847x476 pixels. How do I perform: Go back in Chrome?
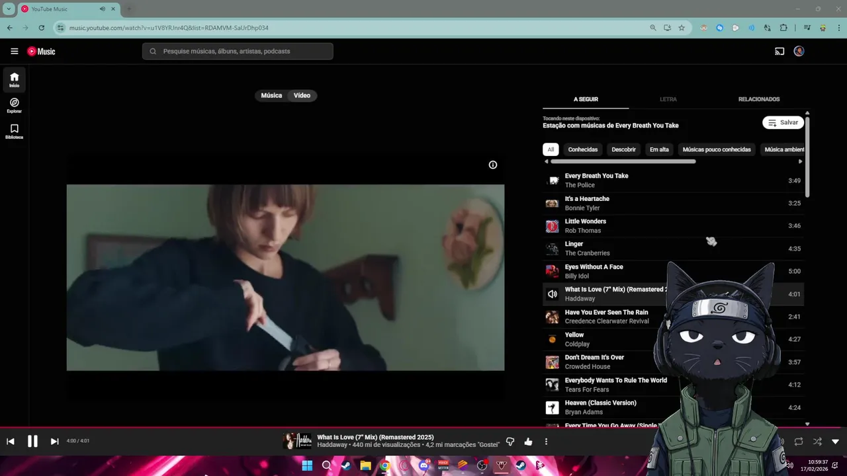click(9, 28)
